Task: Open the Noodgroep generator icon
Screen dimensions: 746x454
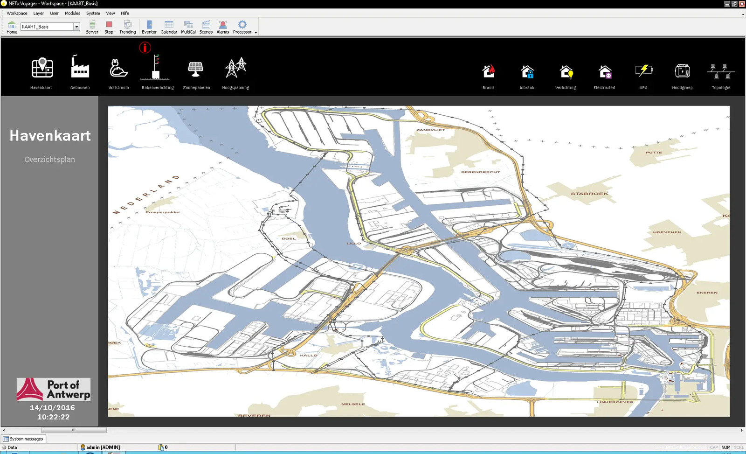Action: click(682, 71)
